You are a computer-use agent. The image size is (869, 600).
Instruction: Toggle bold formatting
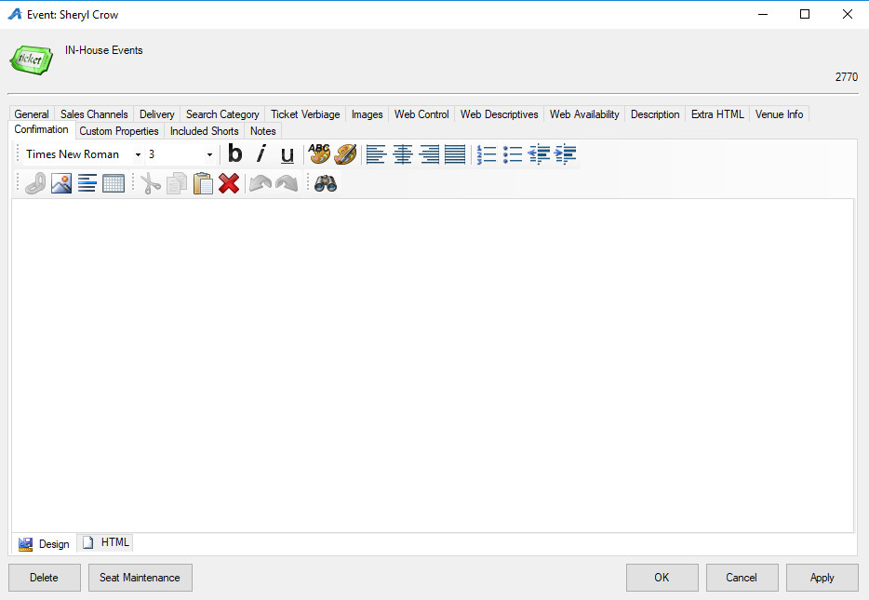pos(235,154)
